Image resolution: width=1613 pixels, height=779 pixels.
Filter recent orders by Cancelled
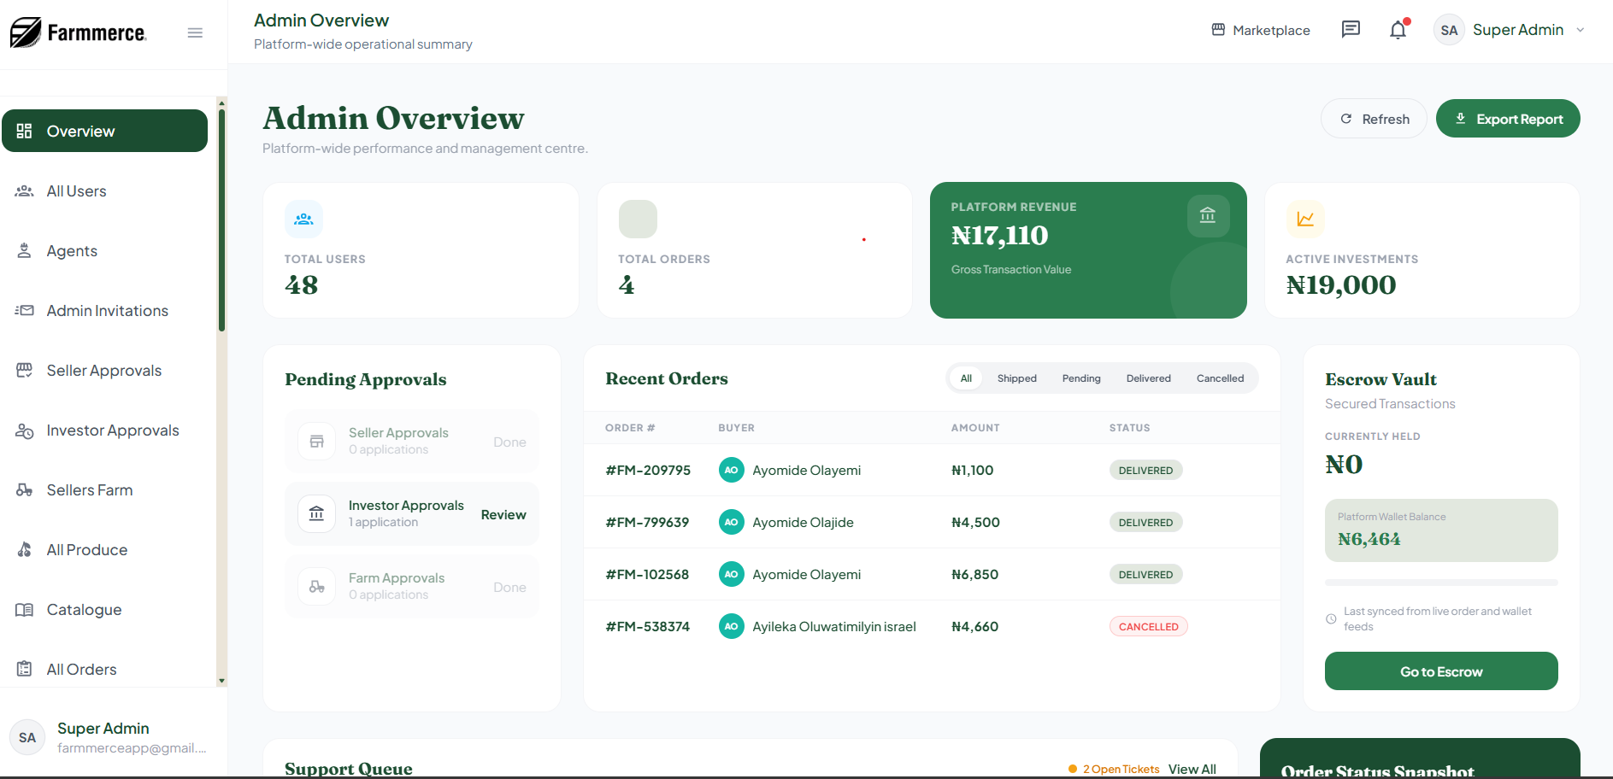pyautogui.click(x=1220, y=378)
